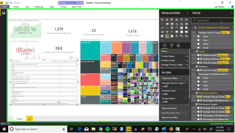
Task: Uncheck Average Time to Create Workaround under Performance Metrics
Action: point(198,97)
